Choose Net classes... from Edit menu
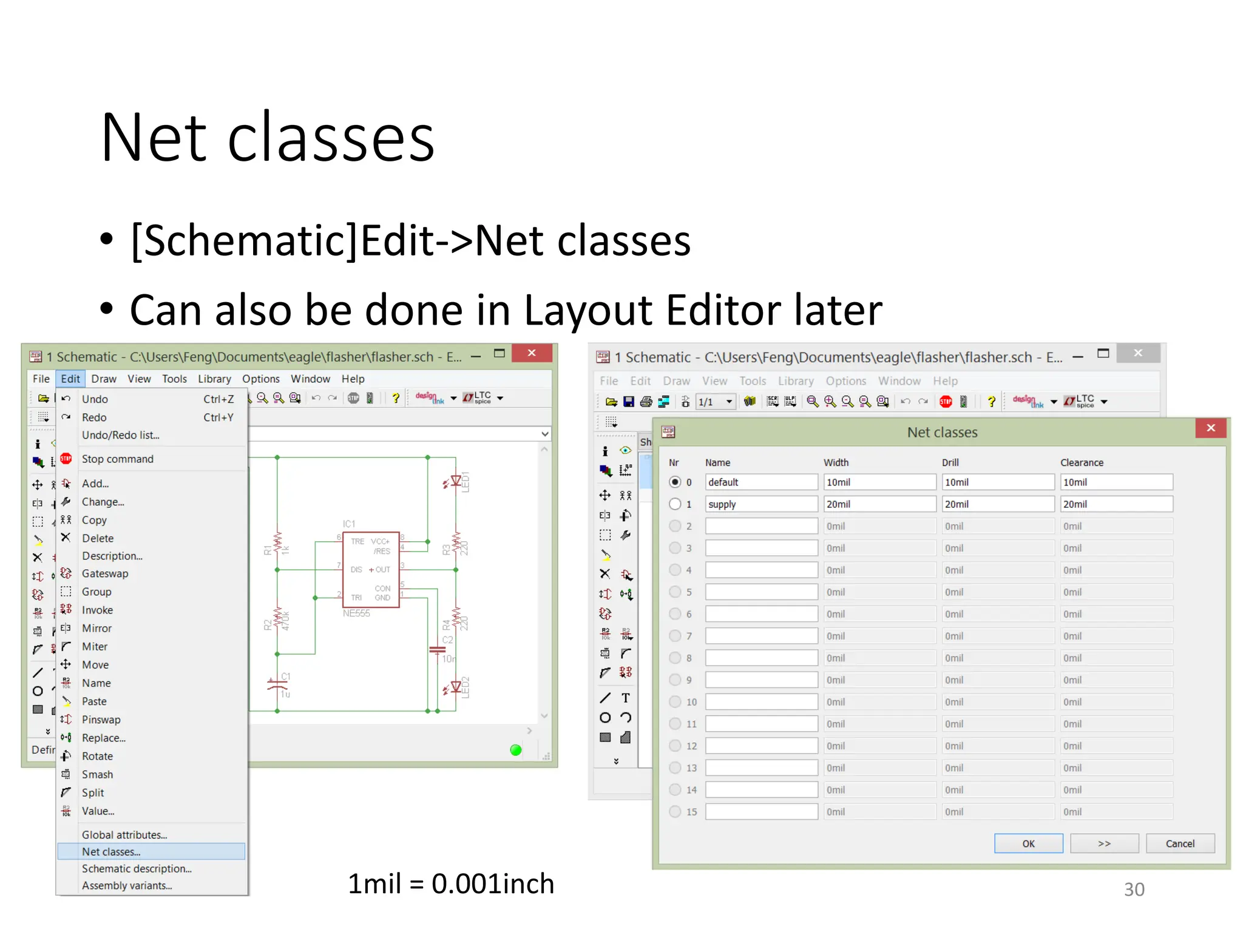This screenshot has width=1243, height=932. [x=151, y=851]
